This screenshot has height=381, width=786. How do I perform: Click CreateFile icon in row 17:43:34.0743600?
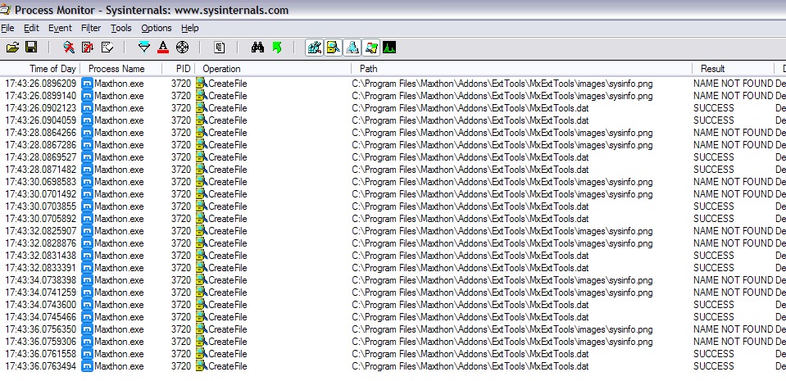202,304
